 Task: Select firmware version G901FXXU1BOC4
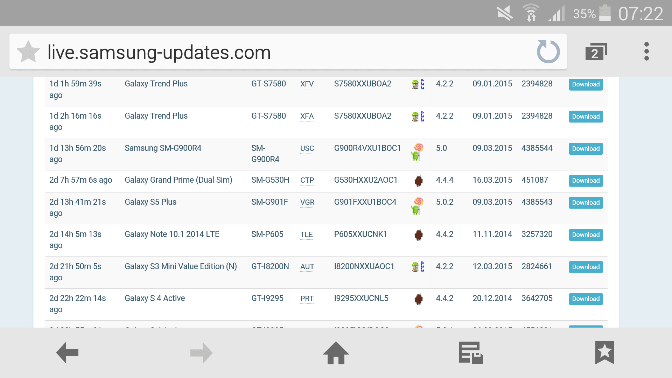pyautogui.click(x=365, y=202)
